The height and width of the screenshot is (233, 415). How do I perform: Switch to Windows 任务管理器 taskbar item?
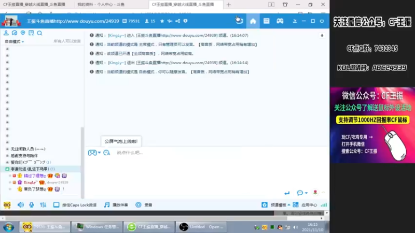[x=96, y=227]
